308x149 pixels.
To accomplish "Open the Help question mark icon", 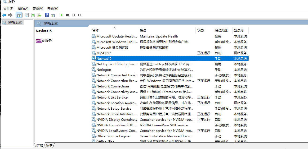I will click(47, 15).
